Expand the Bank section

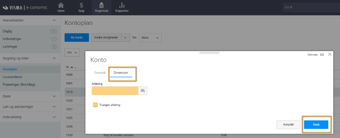click(x=54, y=96)
